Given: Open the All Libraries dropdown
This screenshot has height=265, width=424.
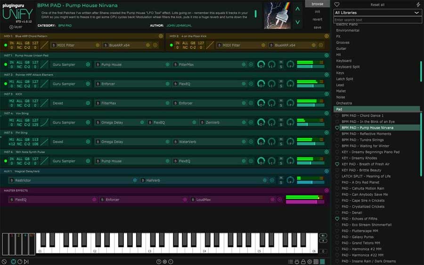Looking at the screenshot, I should (x=377, y=13).
